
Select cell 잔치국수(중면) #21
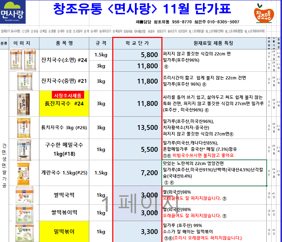(64, 81)
